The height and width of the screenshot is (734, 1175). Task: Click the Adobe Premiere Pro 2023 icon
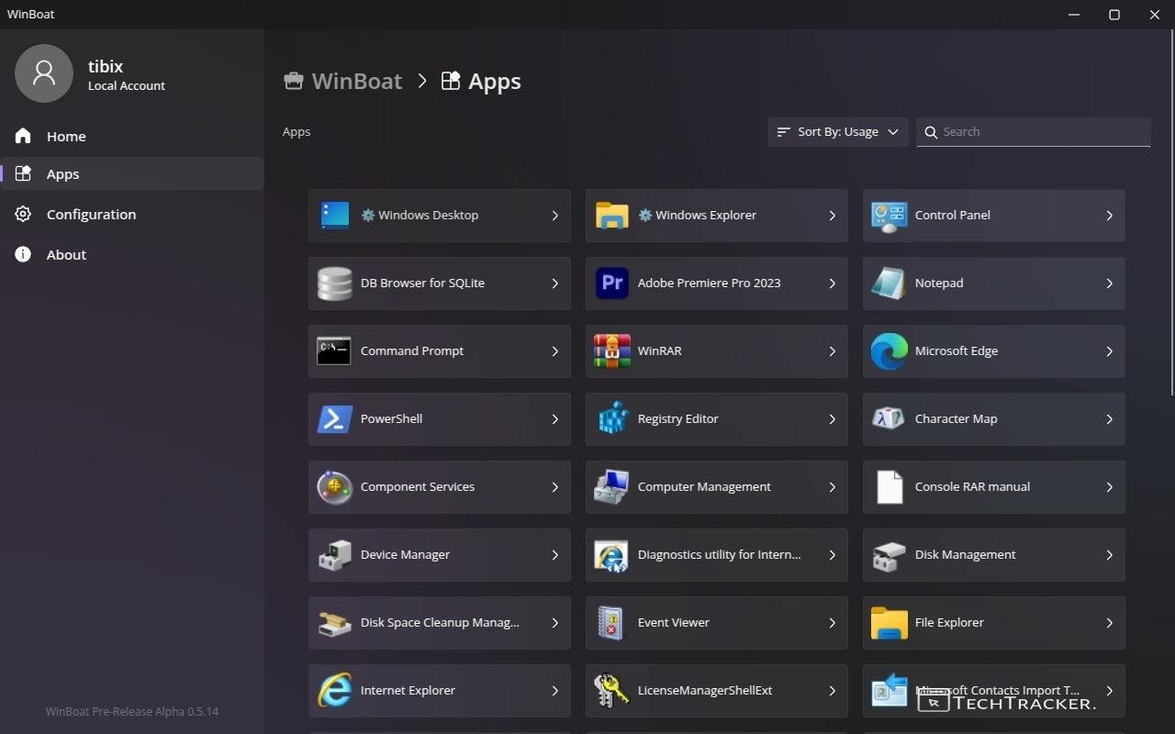611,284
